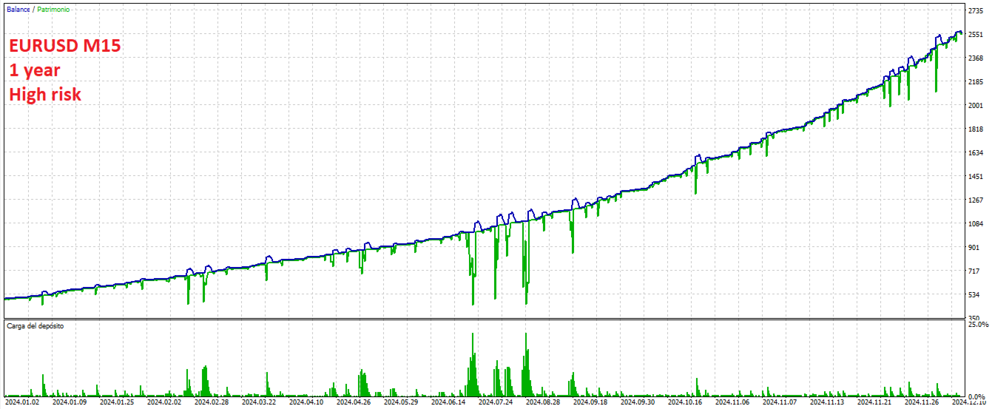
Task: Click the 2024.02.02 date label
Action: [x=163, y=403]
